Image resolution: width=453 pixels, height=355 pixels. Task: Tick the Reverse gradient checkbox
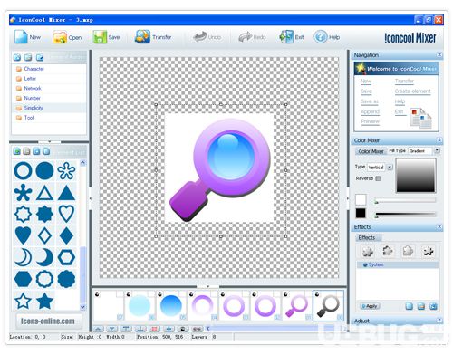click(x=378, y=178)
